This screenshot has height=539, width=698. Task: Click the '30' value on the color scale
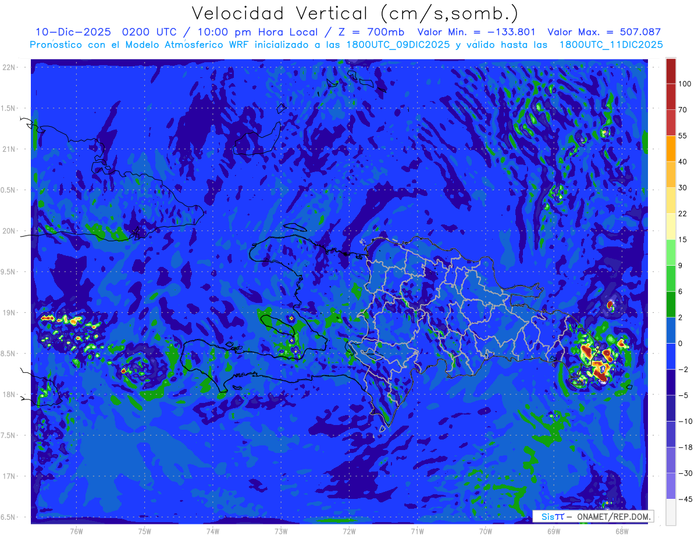(x=683, y=187)
